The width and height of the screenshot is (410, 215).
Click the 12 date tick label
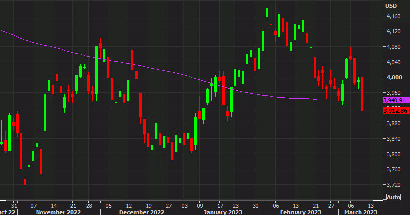tap(128, 206)
